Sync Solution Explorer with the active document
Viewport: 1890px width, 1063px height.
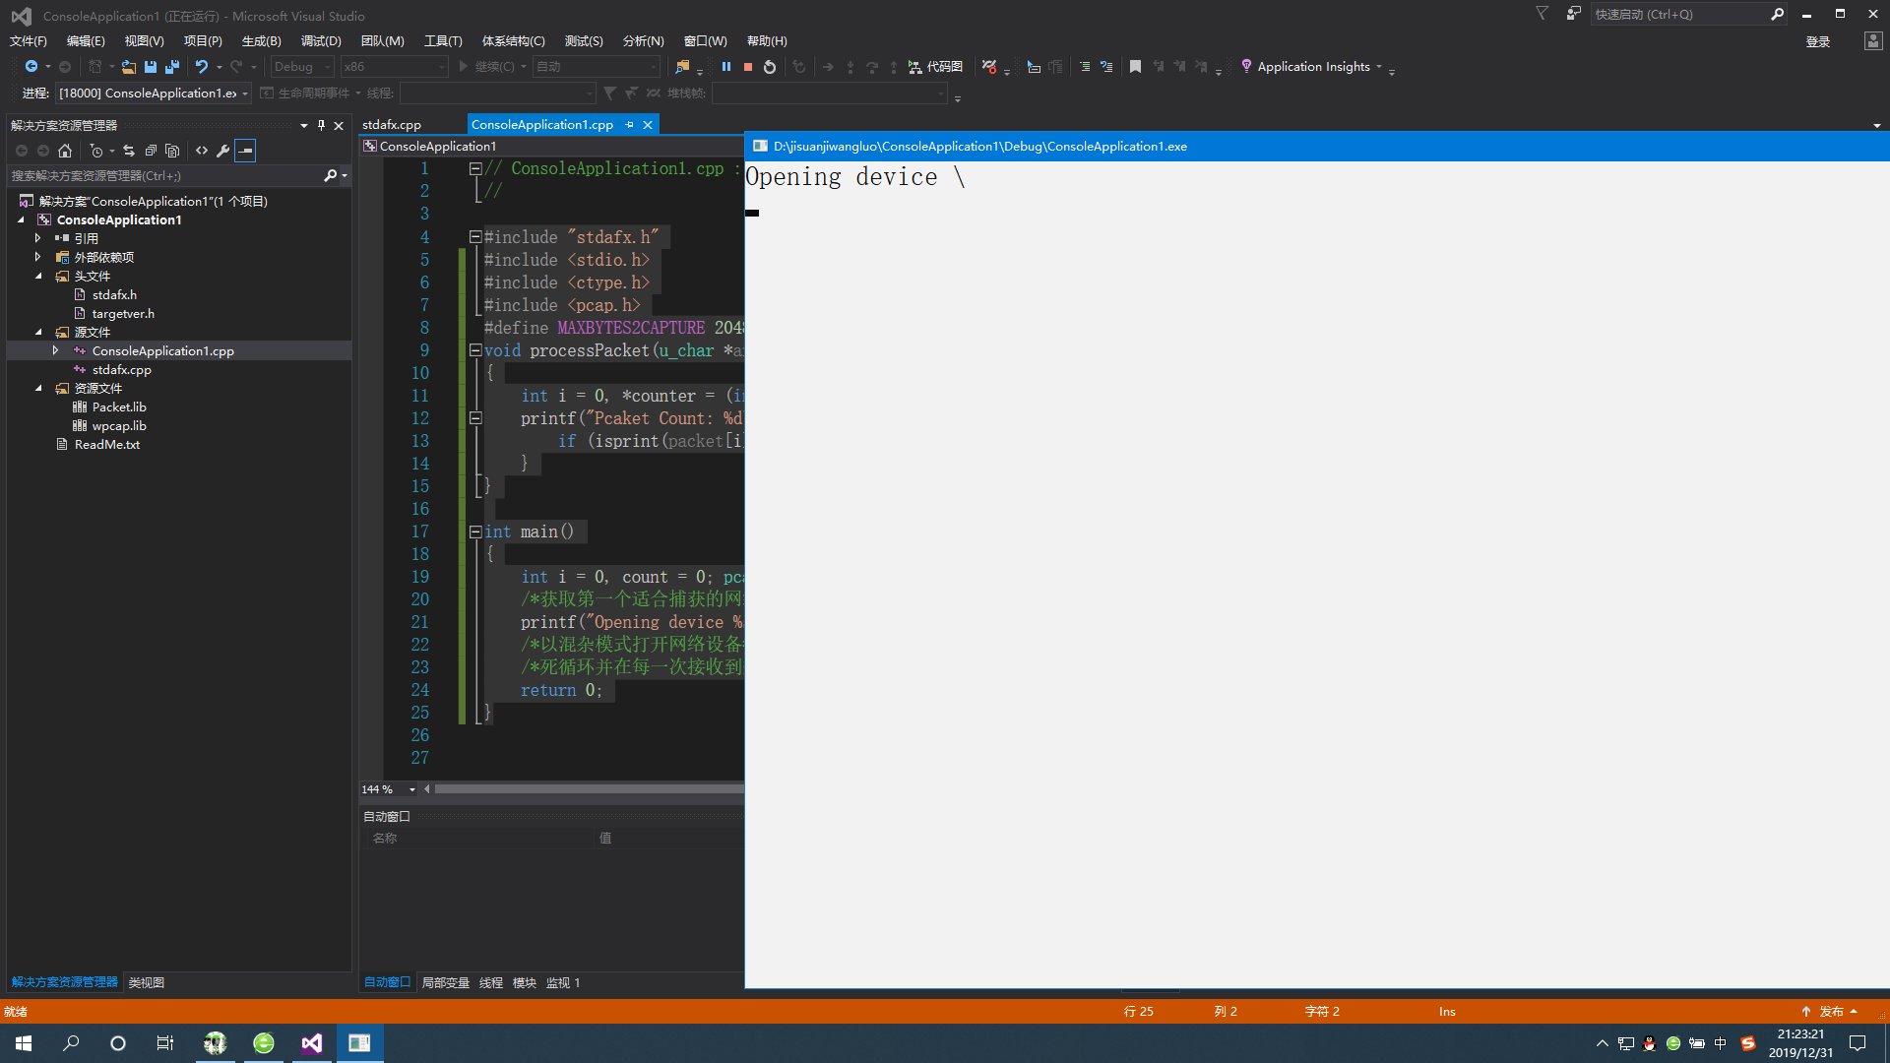click(129, 151)
